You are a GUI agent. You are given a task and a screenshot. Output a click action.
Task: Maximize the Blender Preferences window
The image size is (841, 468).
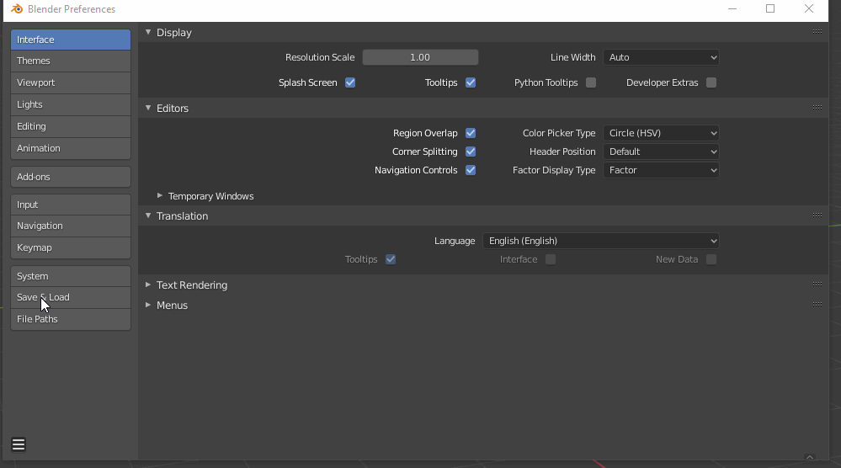pos(770,9)
